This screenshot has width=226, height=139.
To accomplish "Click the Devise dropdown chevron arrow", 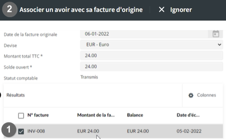I will coord(220,45).
